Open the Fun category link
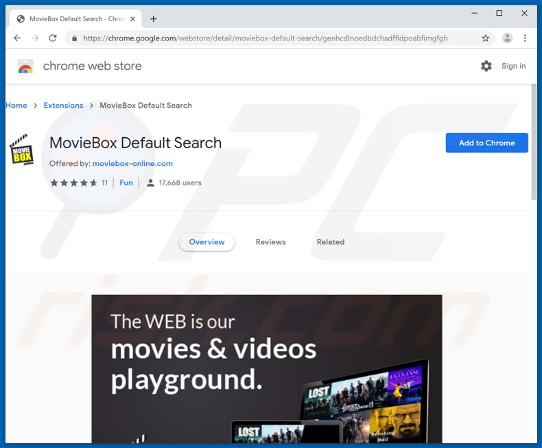Viewport: 542px width, 448px height. point(126,183)
